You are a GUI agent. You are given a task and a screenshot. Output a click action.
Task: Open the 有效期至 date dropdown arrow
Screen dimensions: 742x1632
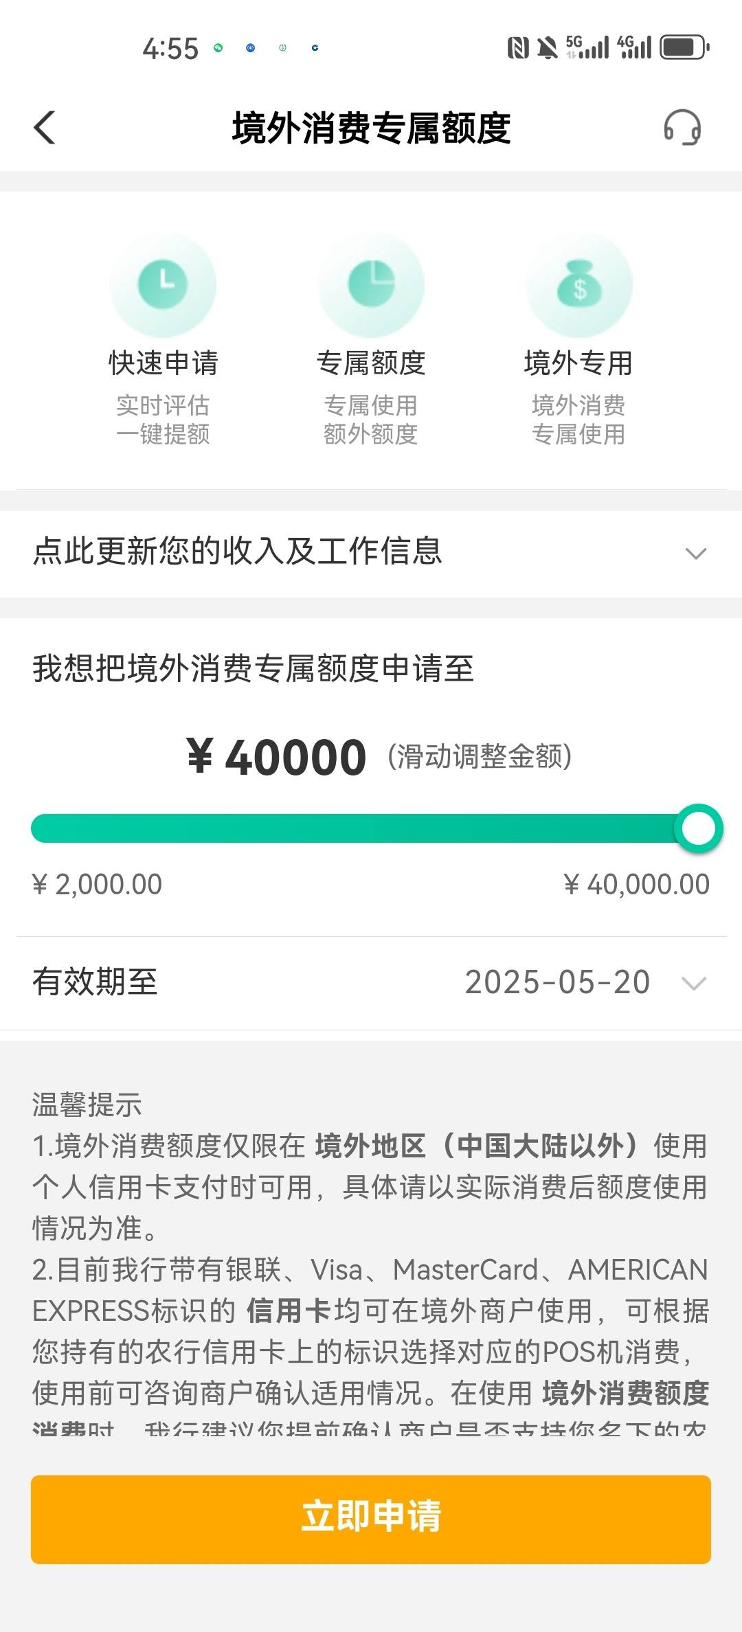(x=694, y=984)
